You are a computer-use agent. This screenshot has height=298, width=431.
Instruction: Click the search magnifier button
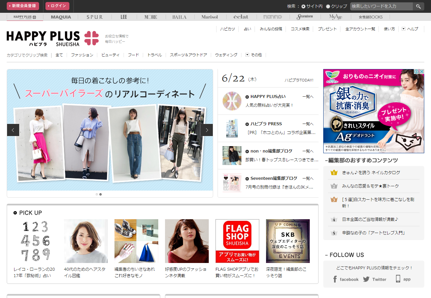(418, 6)
